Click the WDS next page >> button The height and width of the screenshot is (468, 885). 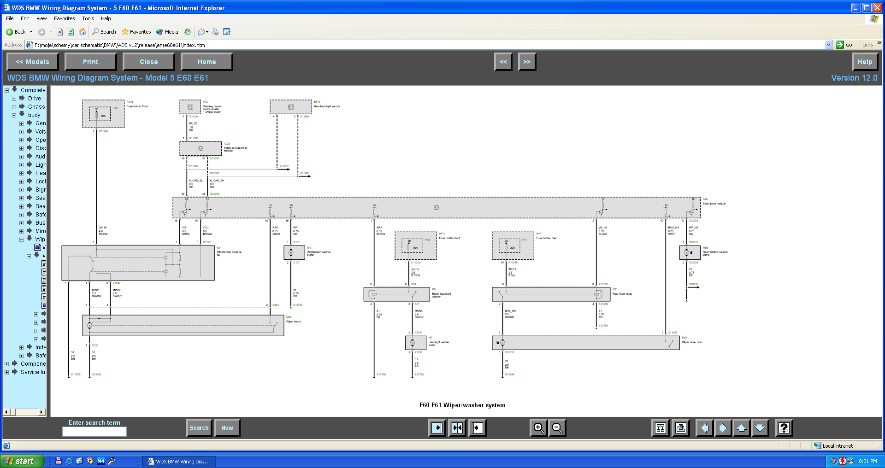[527, 62]
